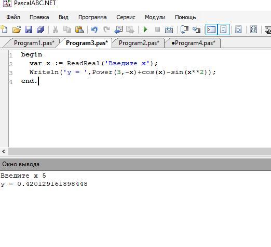This screenshot has height=247, width=271.
Task: Open the Сервис menu
Action: [x=126, y=17]
